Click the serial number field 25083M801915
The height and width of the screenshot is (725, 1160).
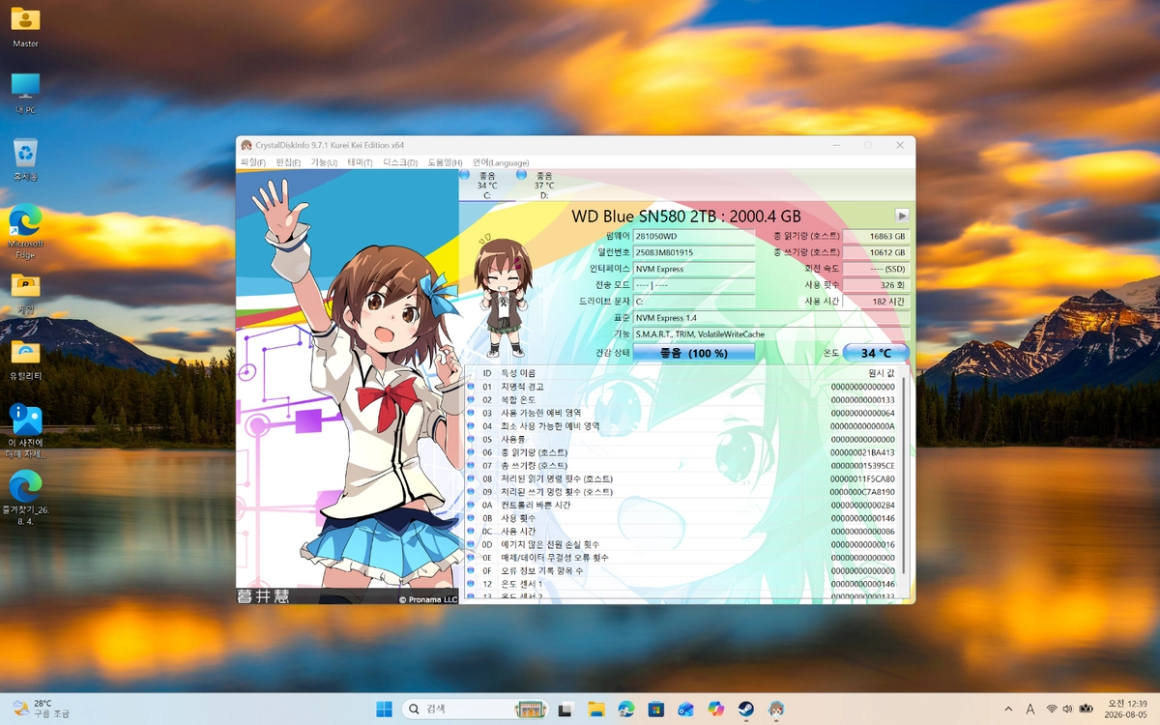point(694,252)
